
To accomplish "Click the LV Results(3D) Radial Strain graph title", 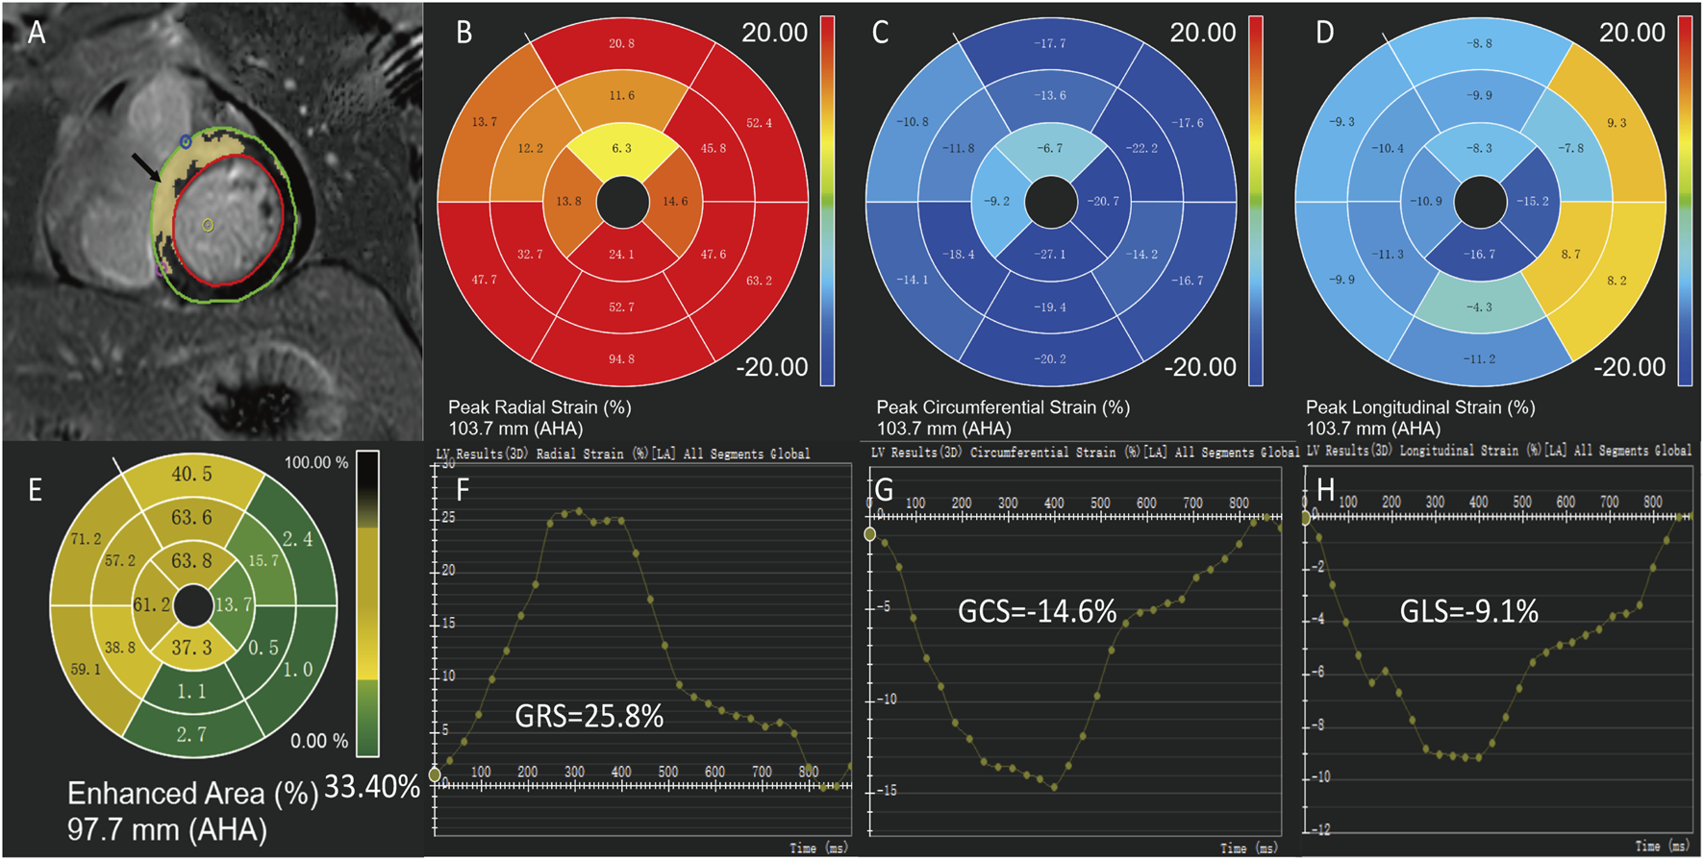I will pos(623,454).
